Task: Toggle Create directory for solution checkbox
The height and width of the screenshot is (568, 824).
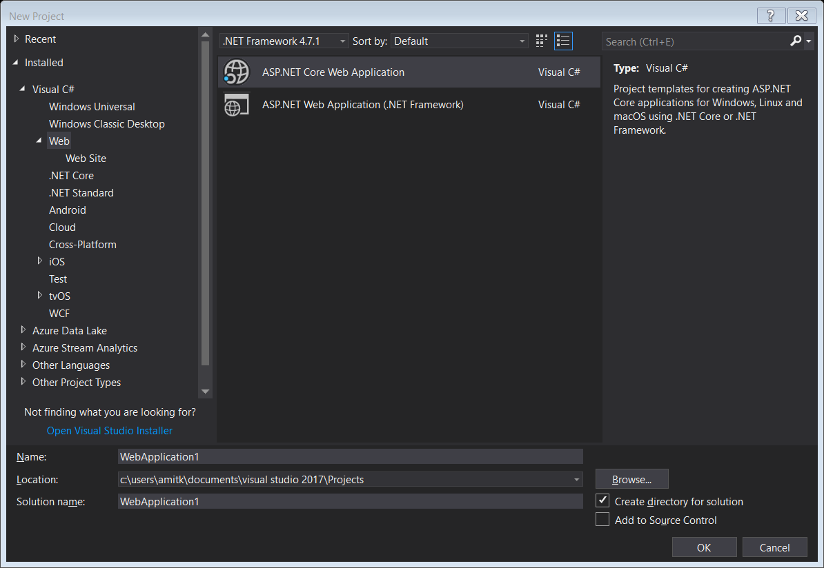Action: tap(602, 501)
